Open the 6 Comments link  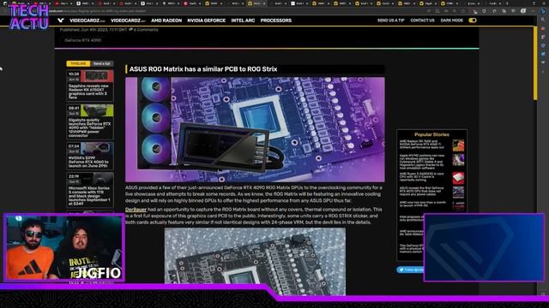[143, 30]
